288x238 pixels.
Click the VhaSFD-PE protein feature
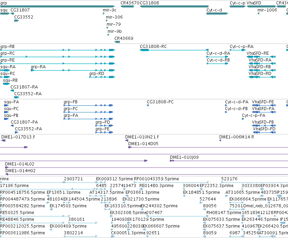pyautogui.click(x=264, y=105)
